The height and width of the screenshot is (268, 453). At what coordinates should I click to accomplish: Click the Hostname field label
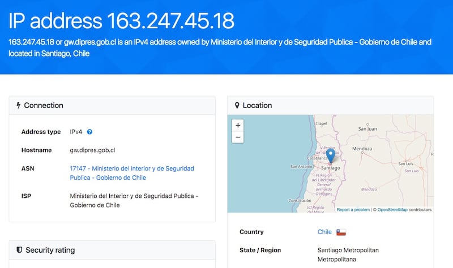(x=36, y=150)
